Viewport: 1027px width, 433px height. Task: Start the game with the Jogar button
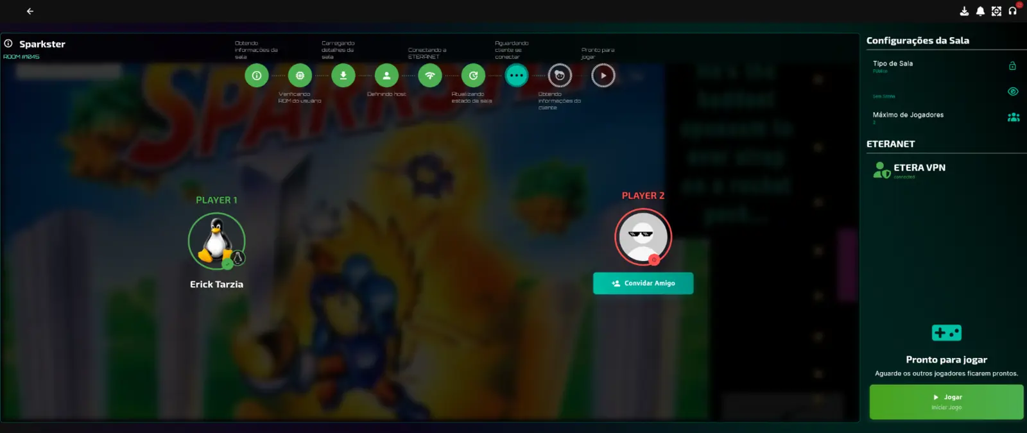947,402
